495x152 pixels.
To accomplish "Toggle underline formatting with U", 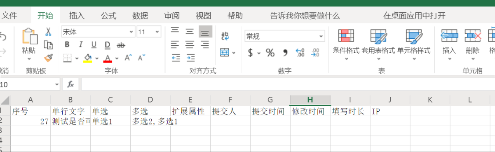I will 94,45.
